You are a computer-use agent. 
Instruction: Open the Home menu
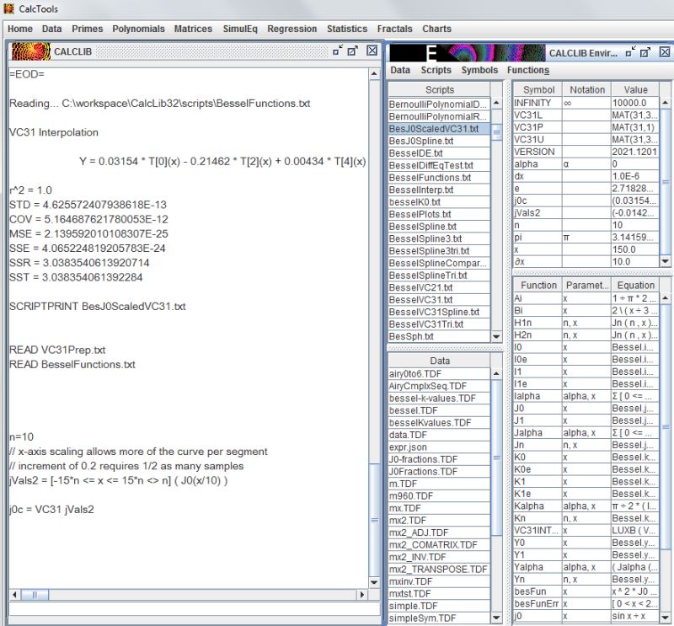[x=20, y=29]
